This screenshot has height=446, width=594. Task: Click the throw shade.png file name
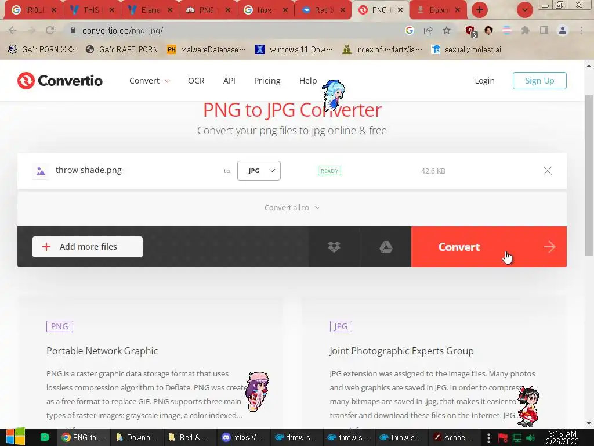point(89,170)
